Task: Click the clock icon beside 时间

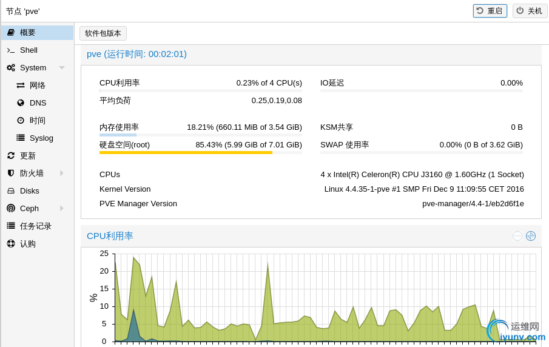Action: 21,121
